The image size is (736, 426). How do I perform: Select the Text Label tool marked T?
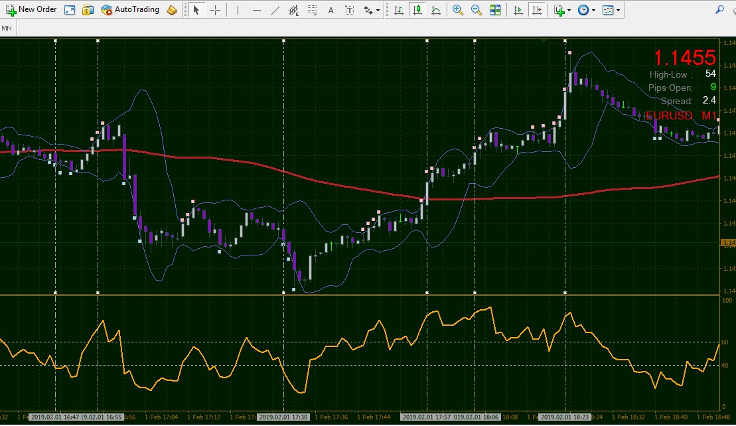[x=349, y=9]
